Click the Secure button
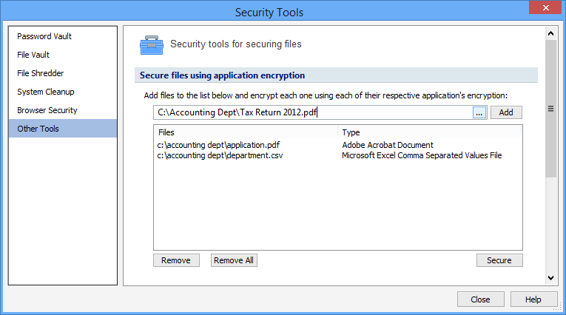Viewport: 566px width, 315px height. point(499,260)
